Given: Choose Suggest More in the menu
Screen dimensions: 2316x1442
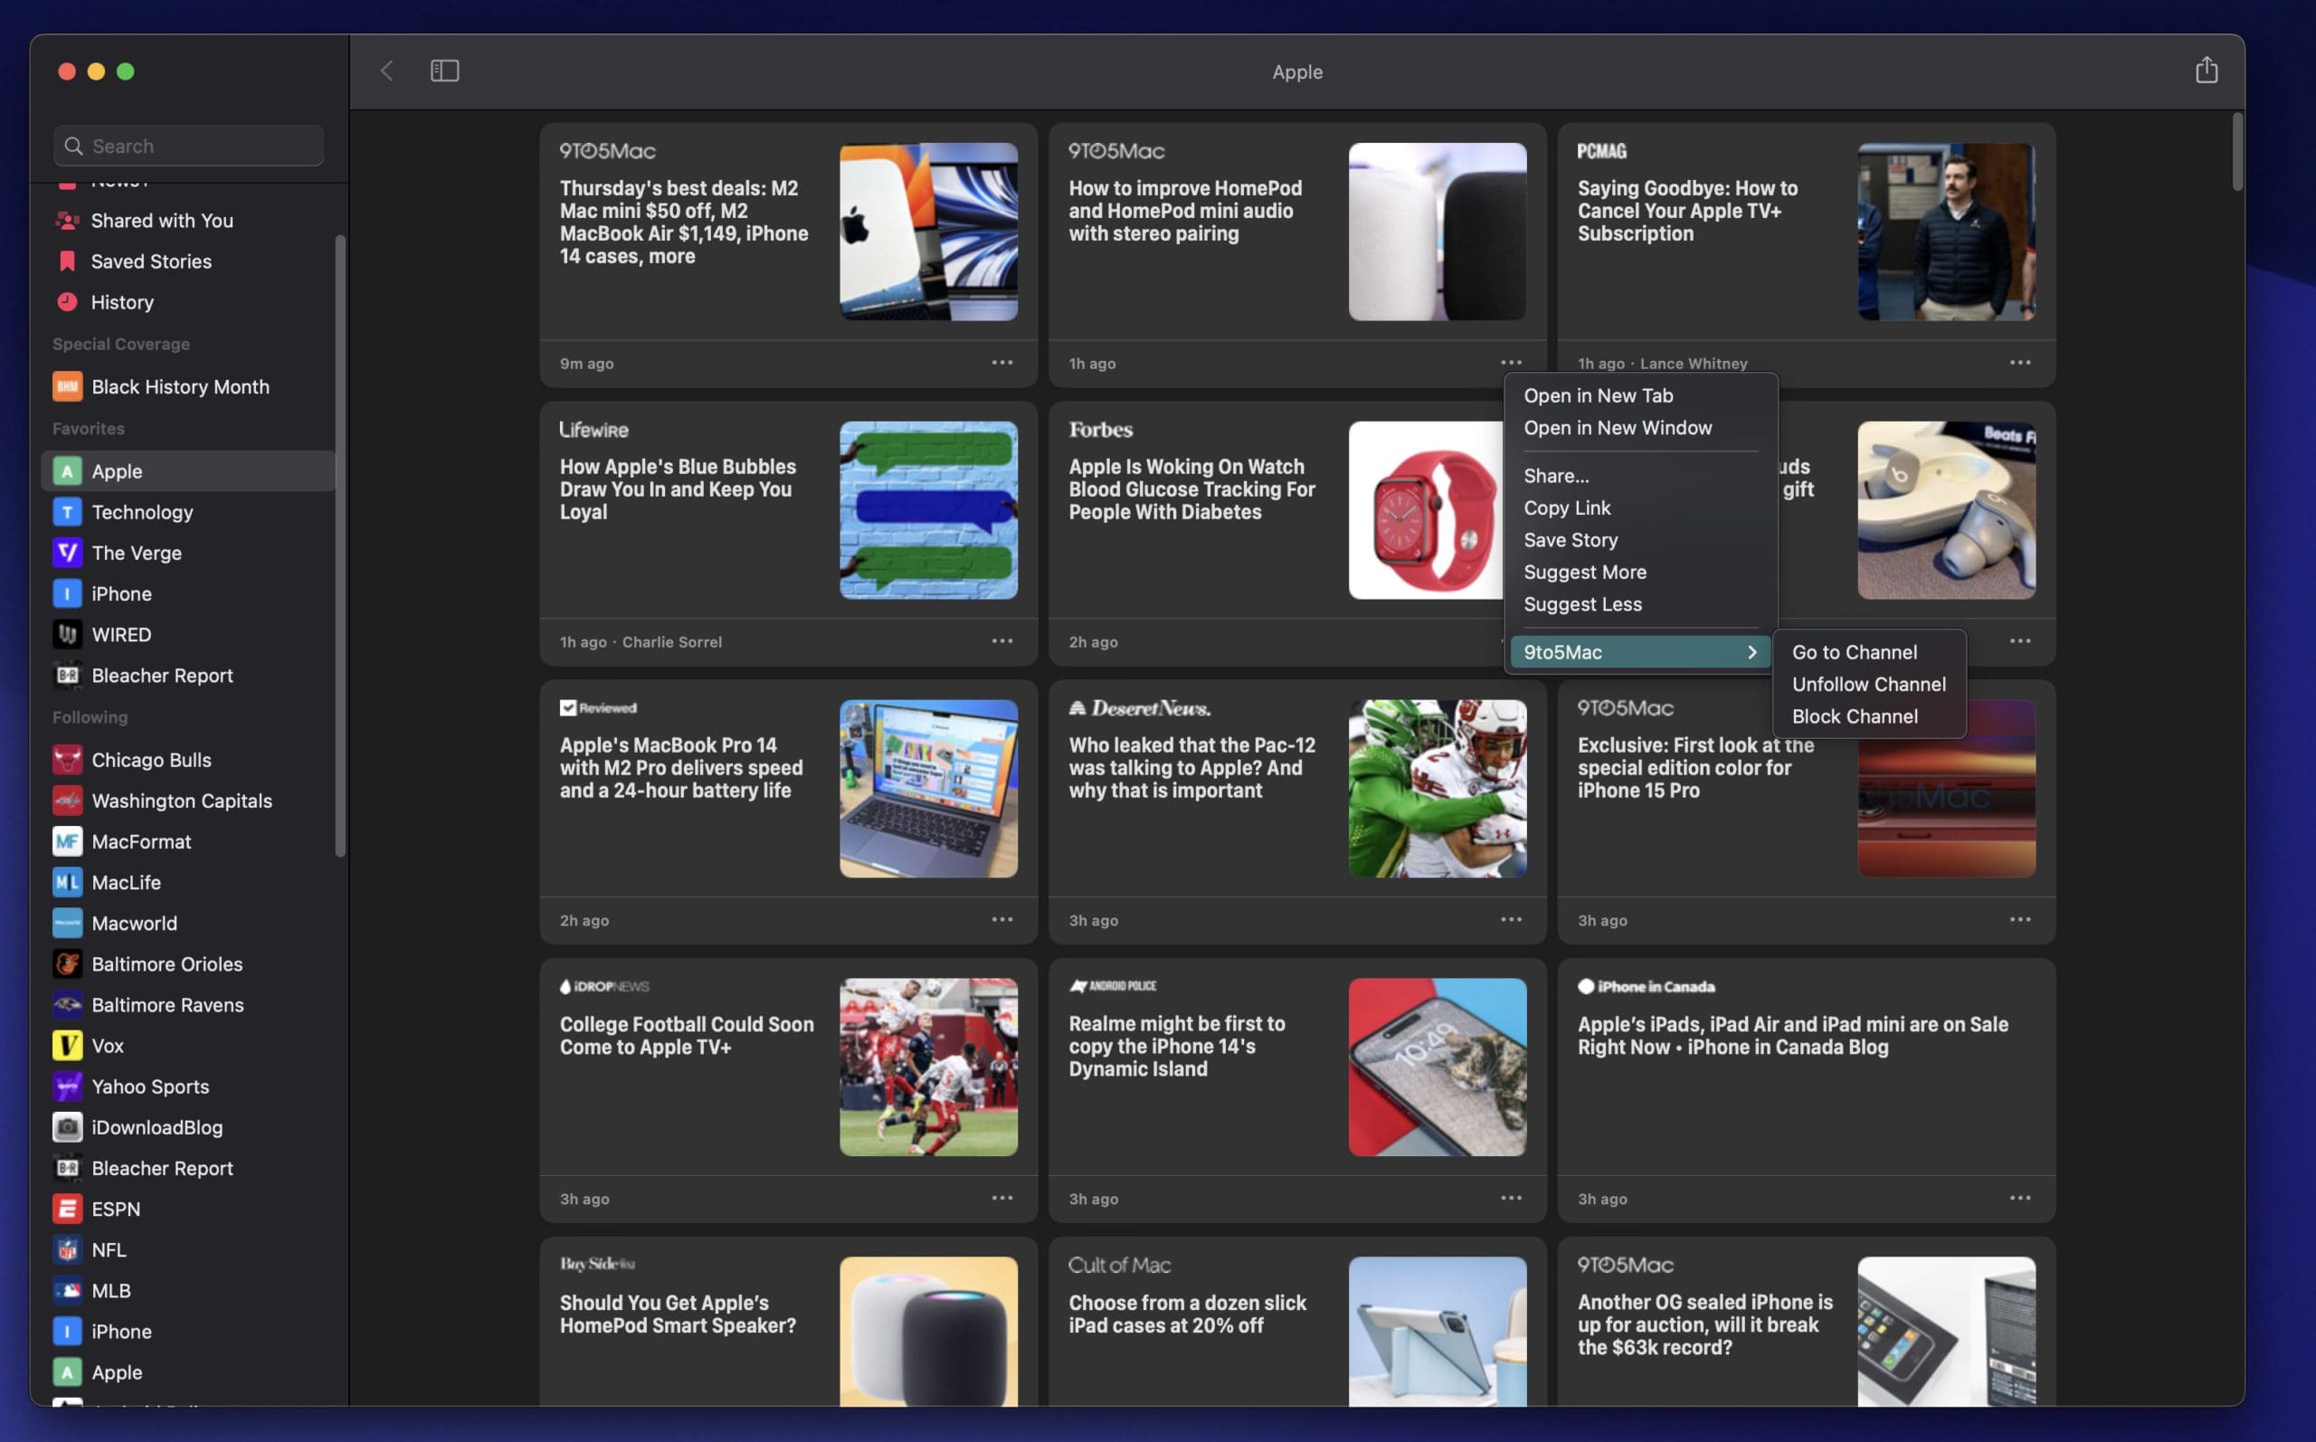Looking at the screenshot, I should pyautogui.click(x=1640, y=573).
